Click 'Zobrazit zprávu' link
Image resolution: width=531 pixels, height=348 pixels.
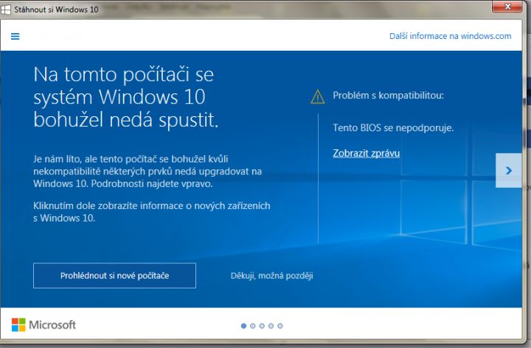pyautogui.click(x=366, y=153)
